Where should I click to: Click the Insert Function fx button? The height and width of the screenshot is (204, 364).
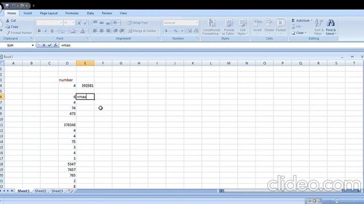click(56, 45)
